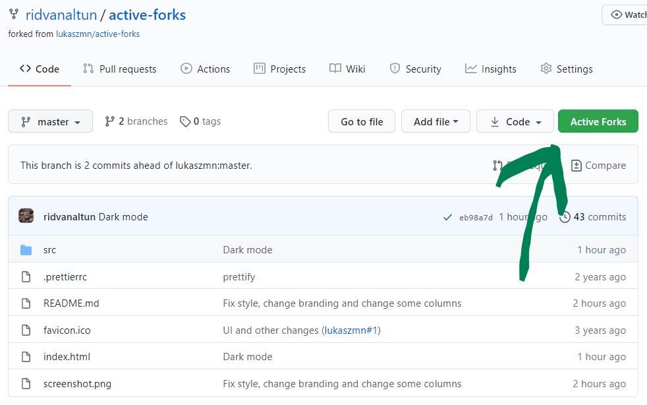Click the src folder icon
This screenshot has width=647, height=405.
(x=26, y=250)
